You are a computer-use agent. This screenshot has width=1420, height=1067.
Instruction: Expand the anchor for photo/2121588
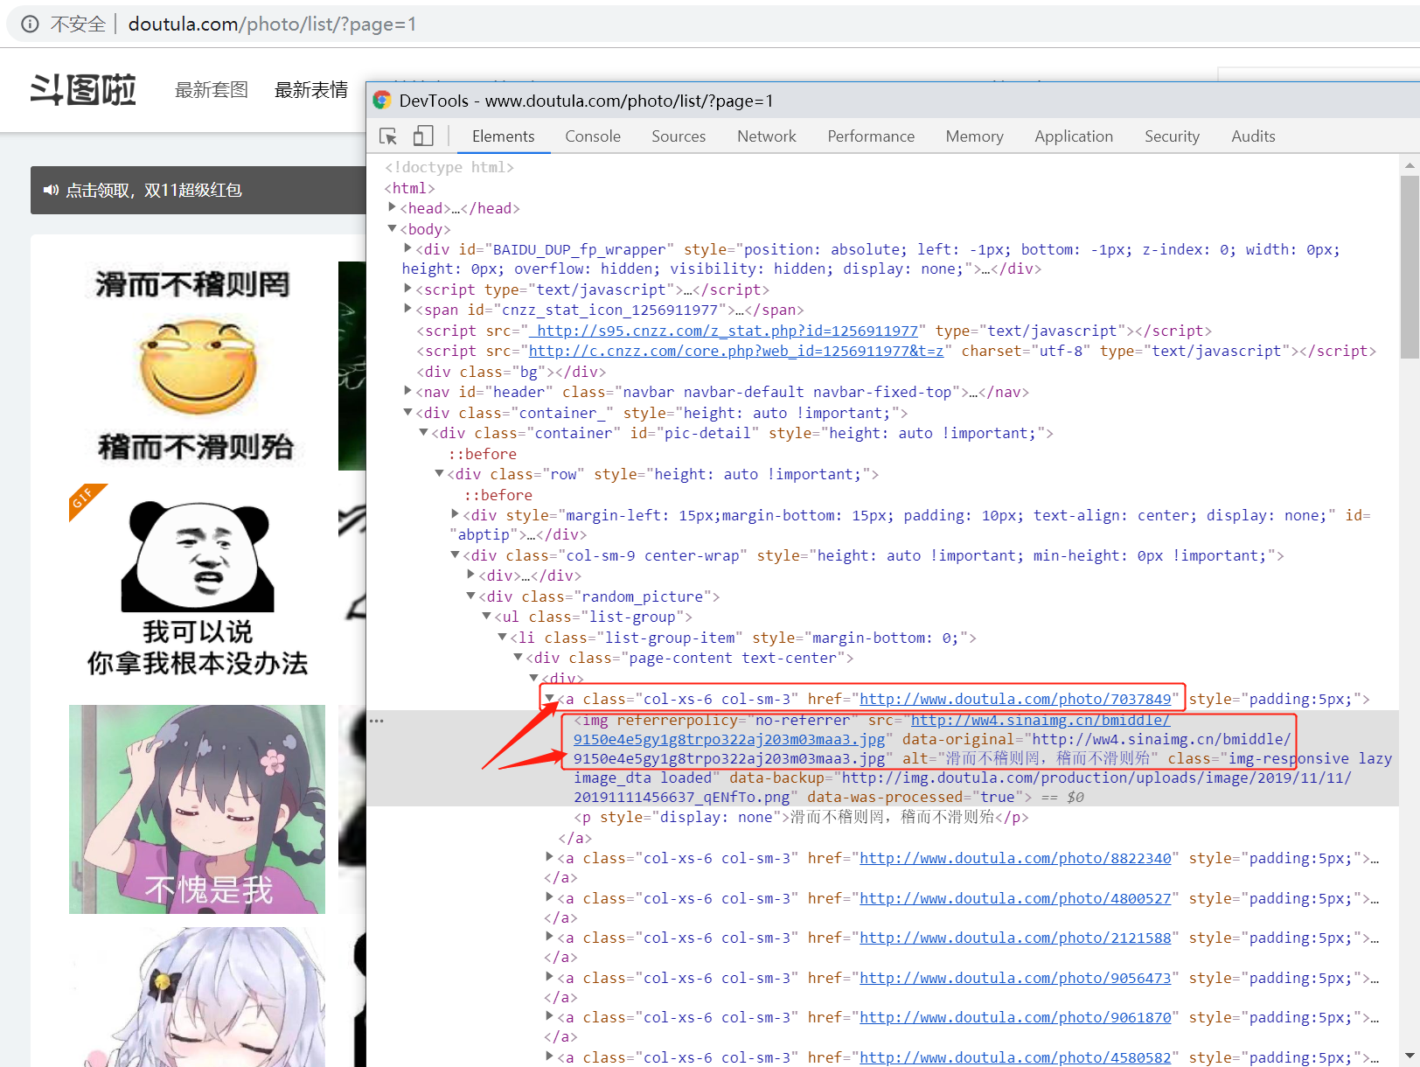coord(550,937)
